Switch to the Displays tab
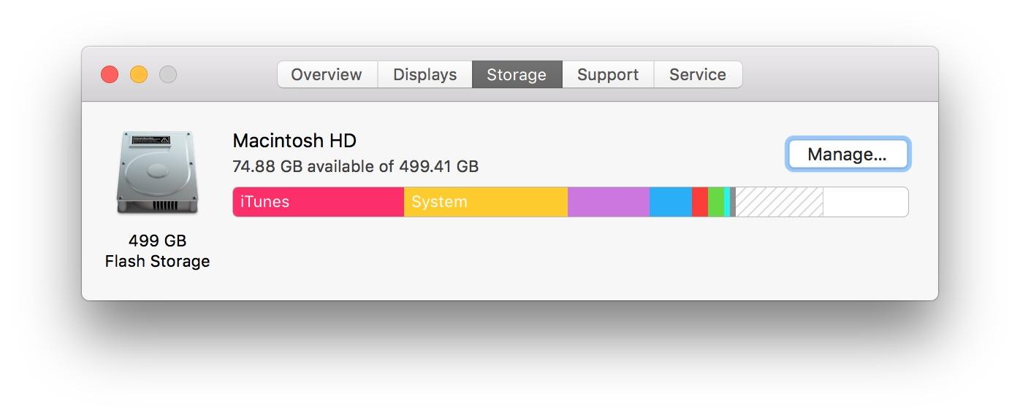Screen dimensions: 1020x417 425,74
